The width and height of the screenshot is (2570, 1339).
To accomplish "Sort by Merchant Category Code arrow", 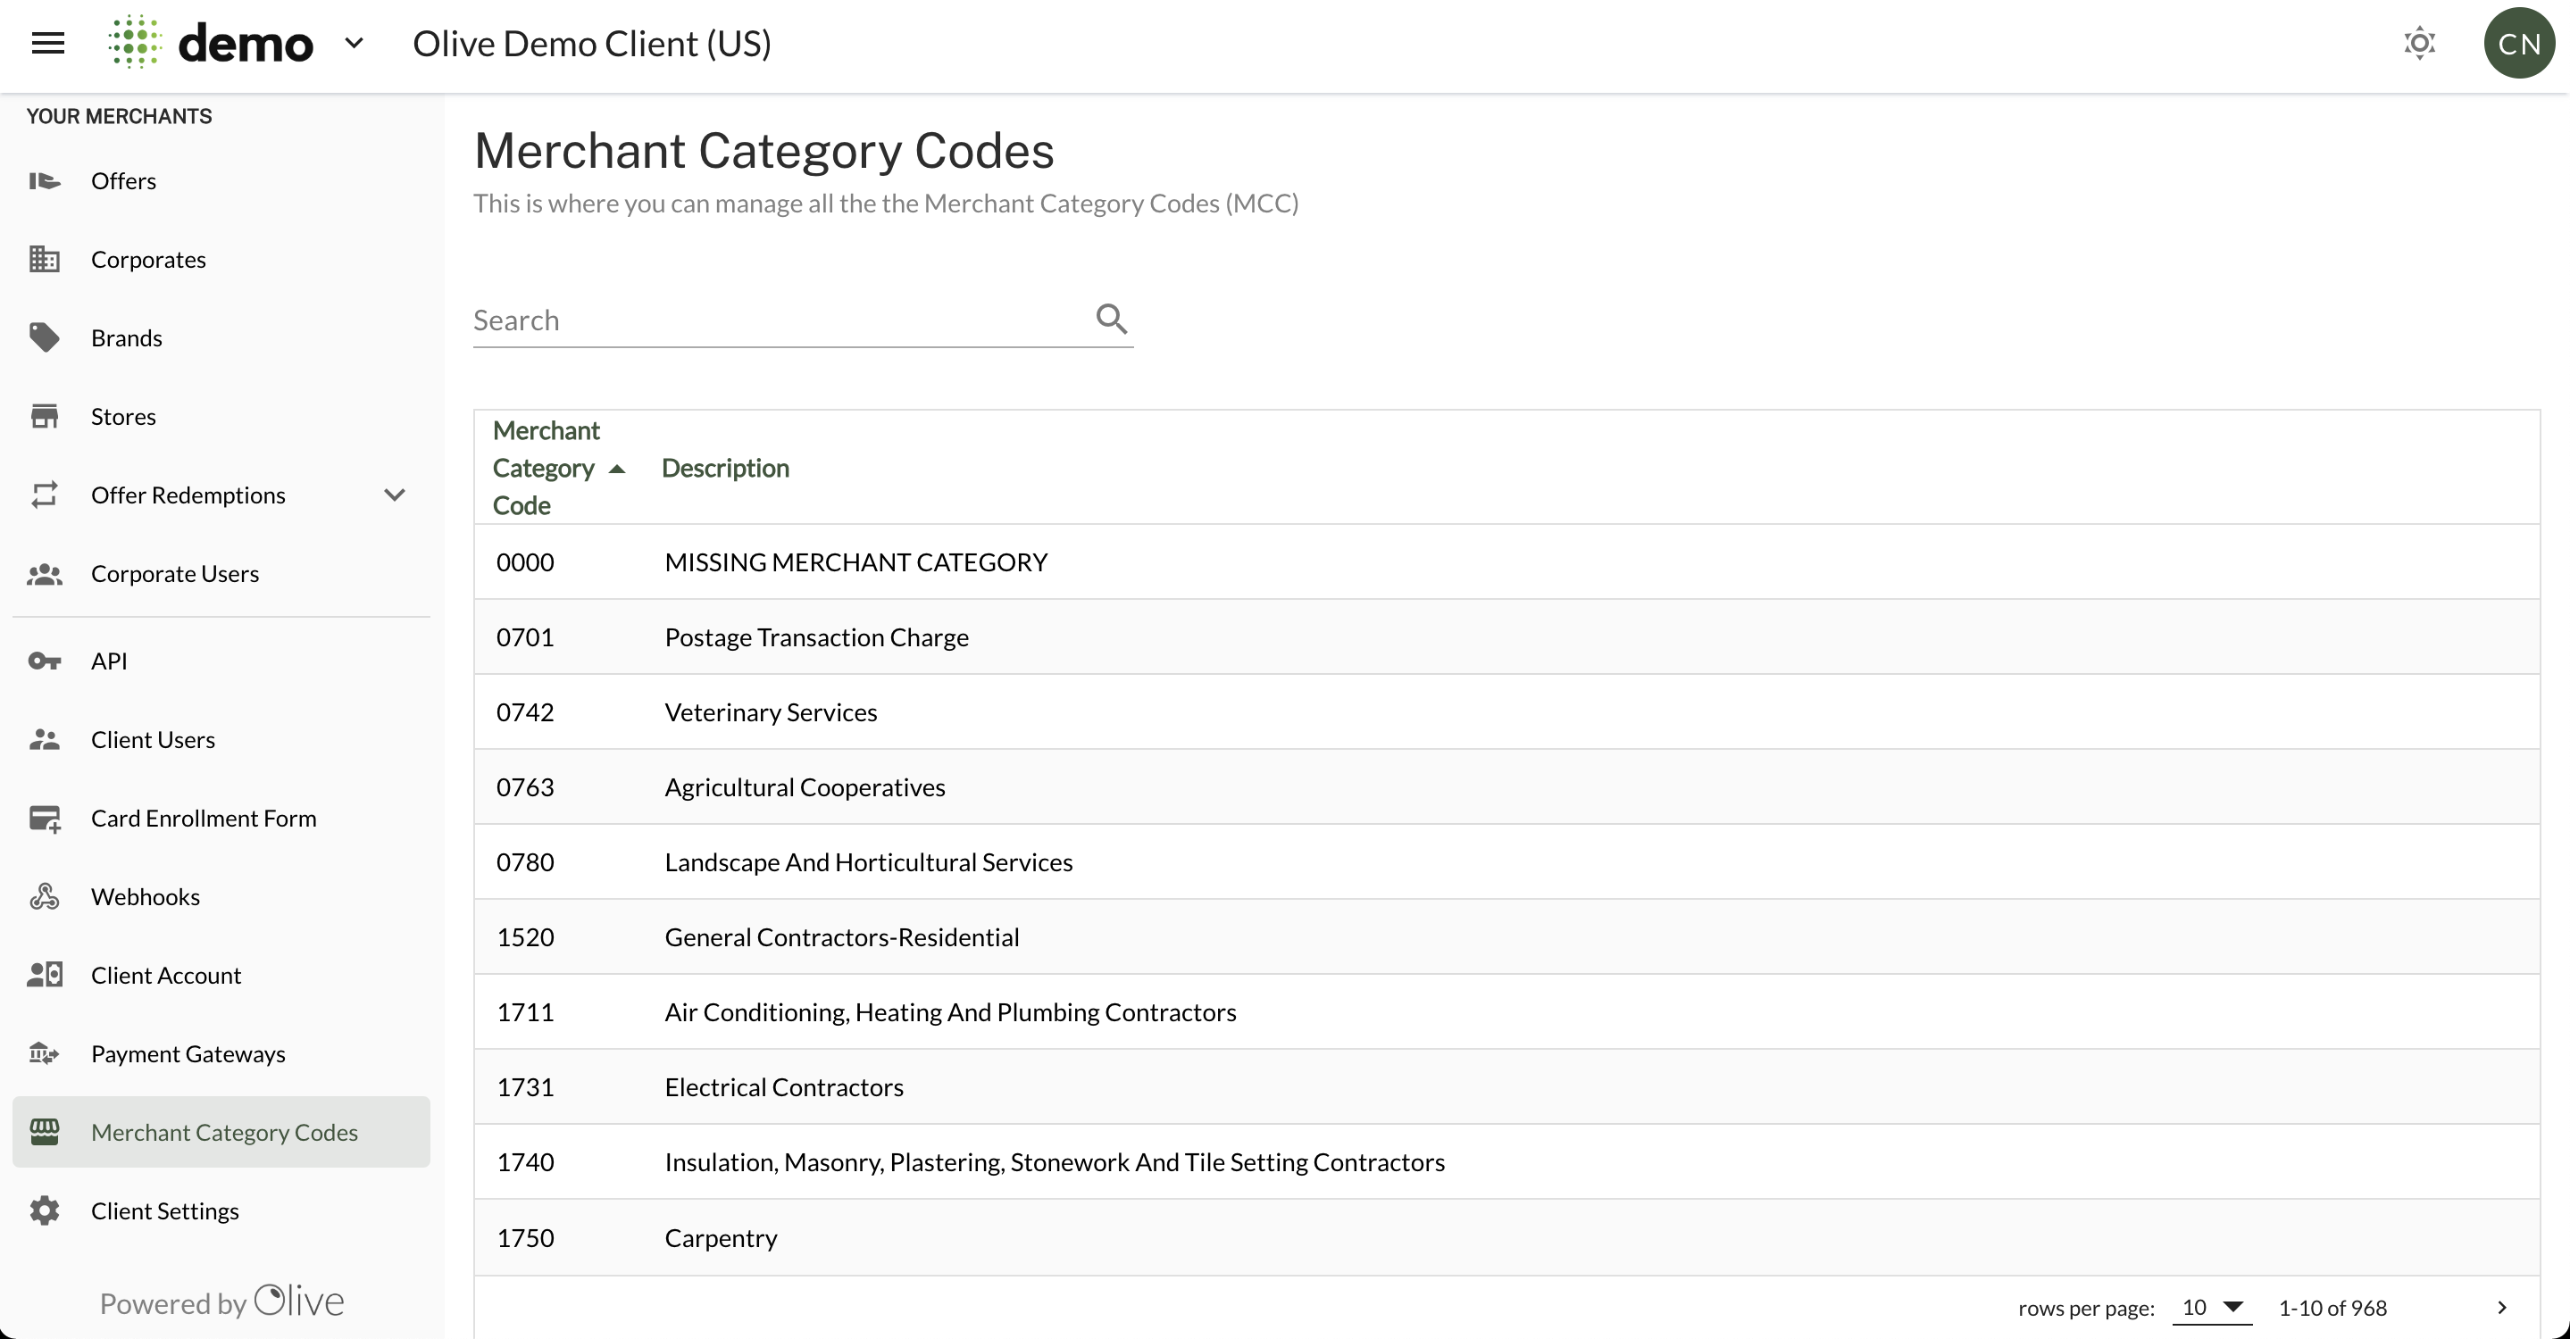I will [616, 469].
